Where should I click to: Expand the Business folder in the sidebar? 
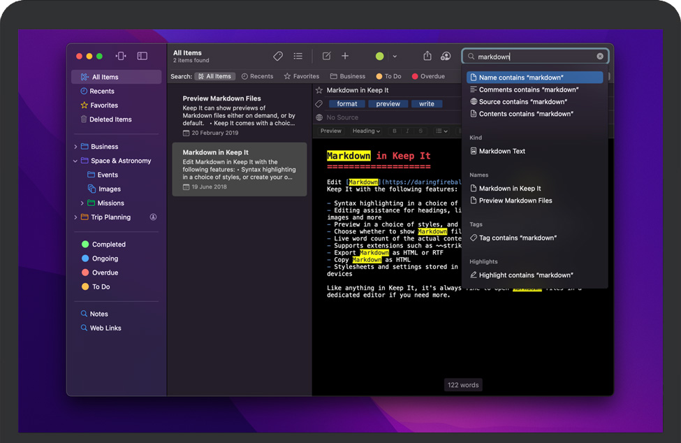click(75, 147)
